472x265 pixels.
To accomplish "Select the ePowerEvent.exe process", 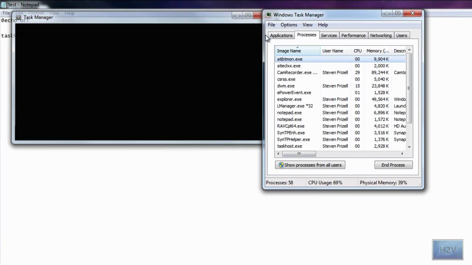I will coord(340,92).
